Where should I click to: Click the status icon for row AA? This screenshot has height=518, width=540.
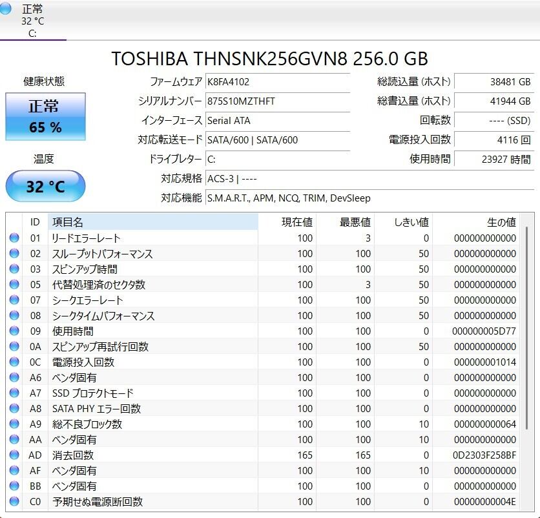(14, 439)
